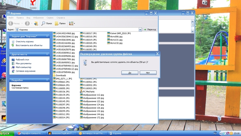
Task: Click the Папки folders toolbar icon
Action: coord(60,23)
